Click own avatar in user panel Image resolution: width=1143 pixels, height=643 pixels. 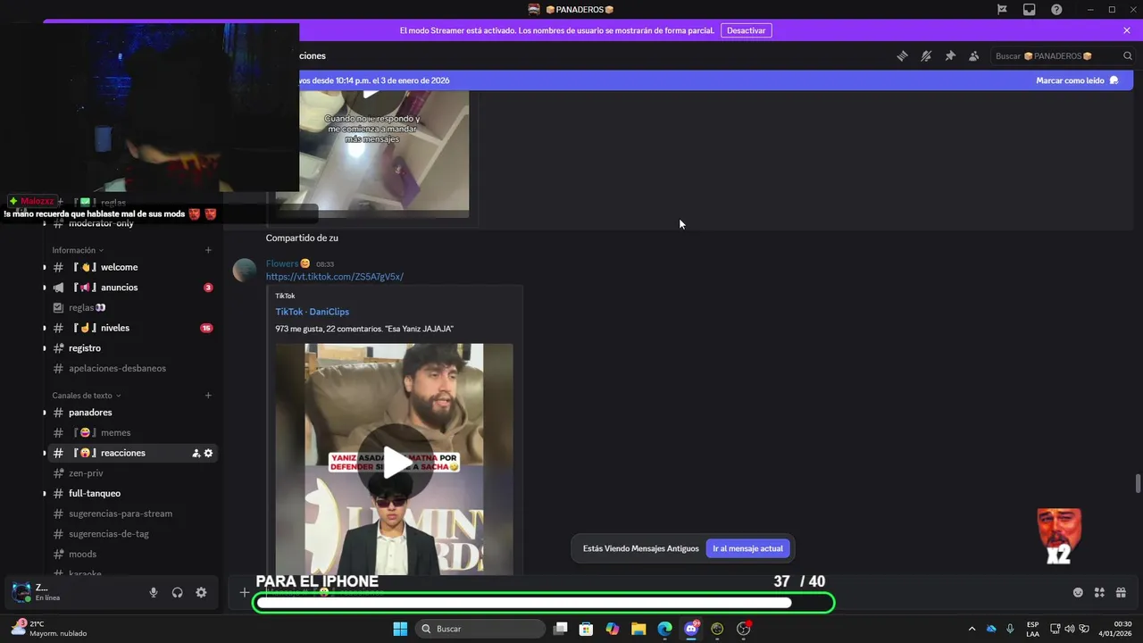click(x=21, y=592)
